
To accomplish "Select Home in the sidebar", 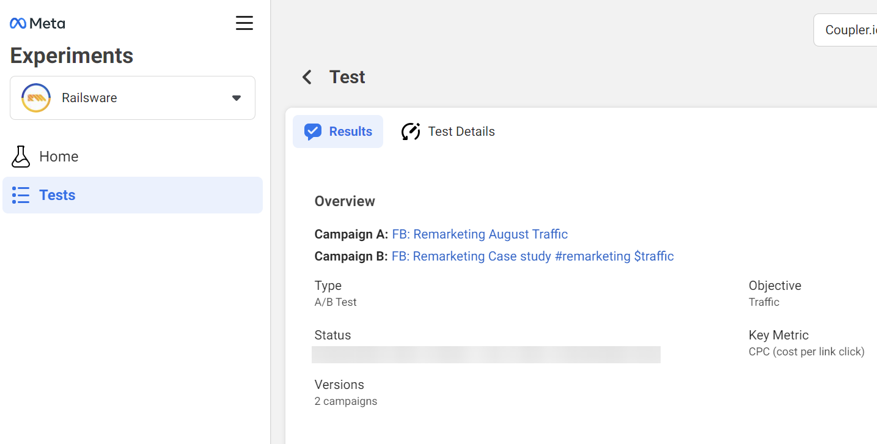I will pos(133,157).
